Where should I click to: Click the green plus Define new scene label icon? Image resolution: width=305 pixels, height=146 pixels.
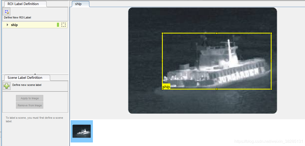7,86
